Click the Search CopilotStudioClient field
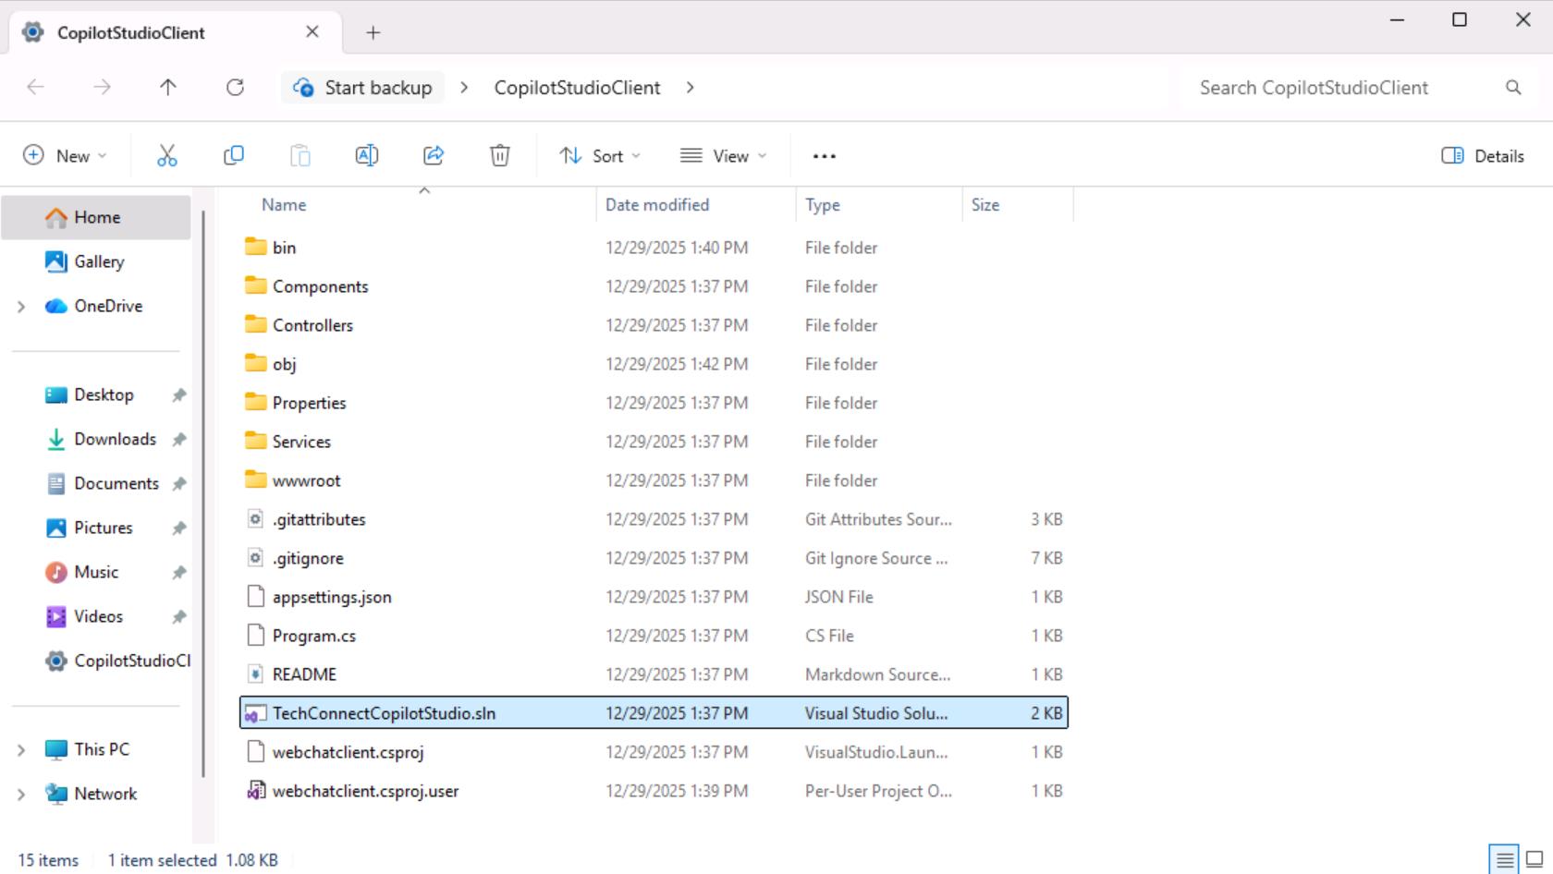This screenshot has height=874, width=1553. pyautogui.click(x=1340, y=88)
